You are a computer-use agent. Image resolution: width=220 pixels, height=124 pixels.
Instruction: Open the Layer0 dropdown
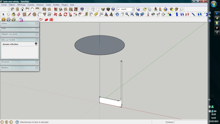point(133,9)
